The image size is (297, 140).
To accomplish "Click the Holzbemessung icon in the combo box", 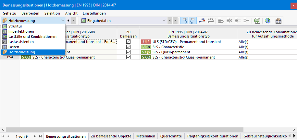I will coord(5,21).
